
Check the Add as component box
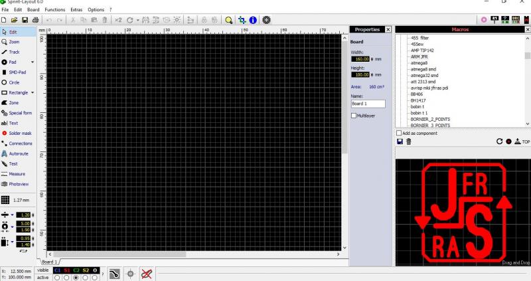[399, 134]
